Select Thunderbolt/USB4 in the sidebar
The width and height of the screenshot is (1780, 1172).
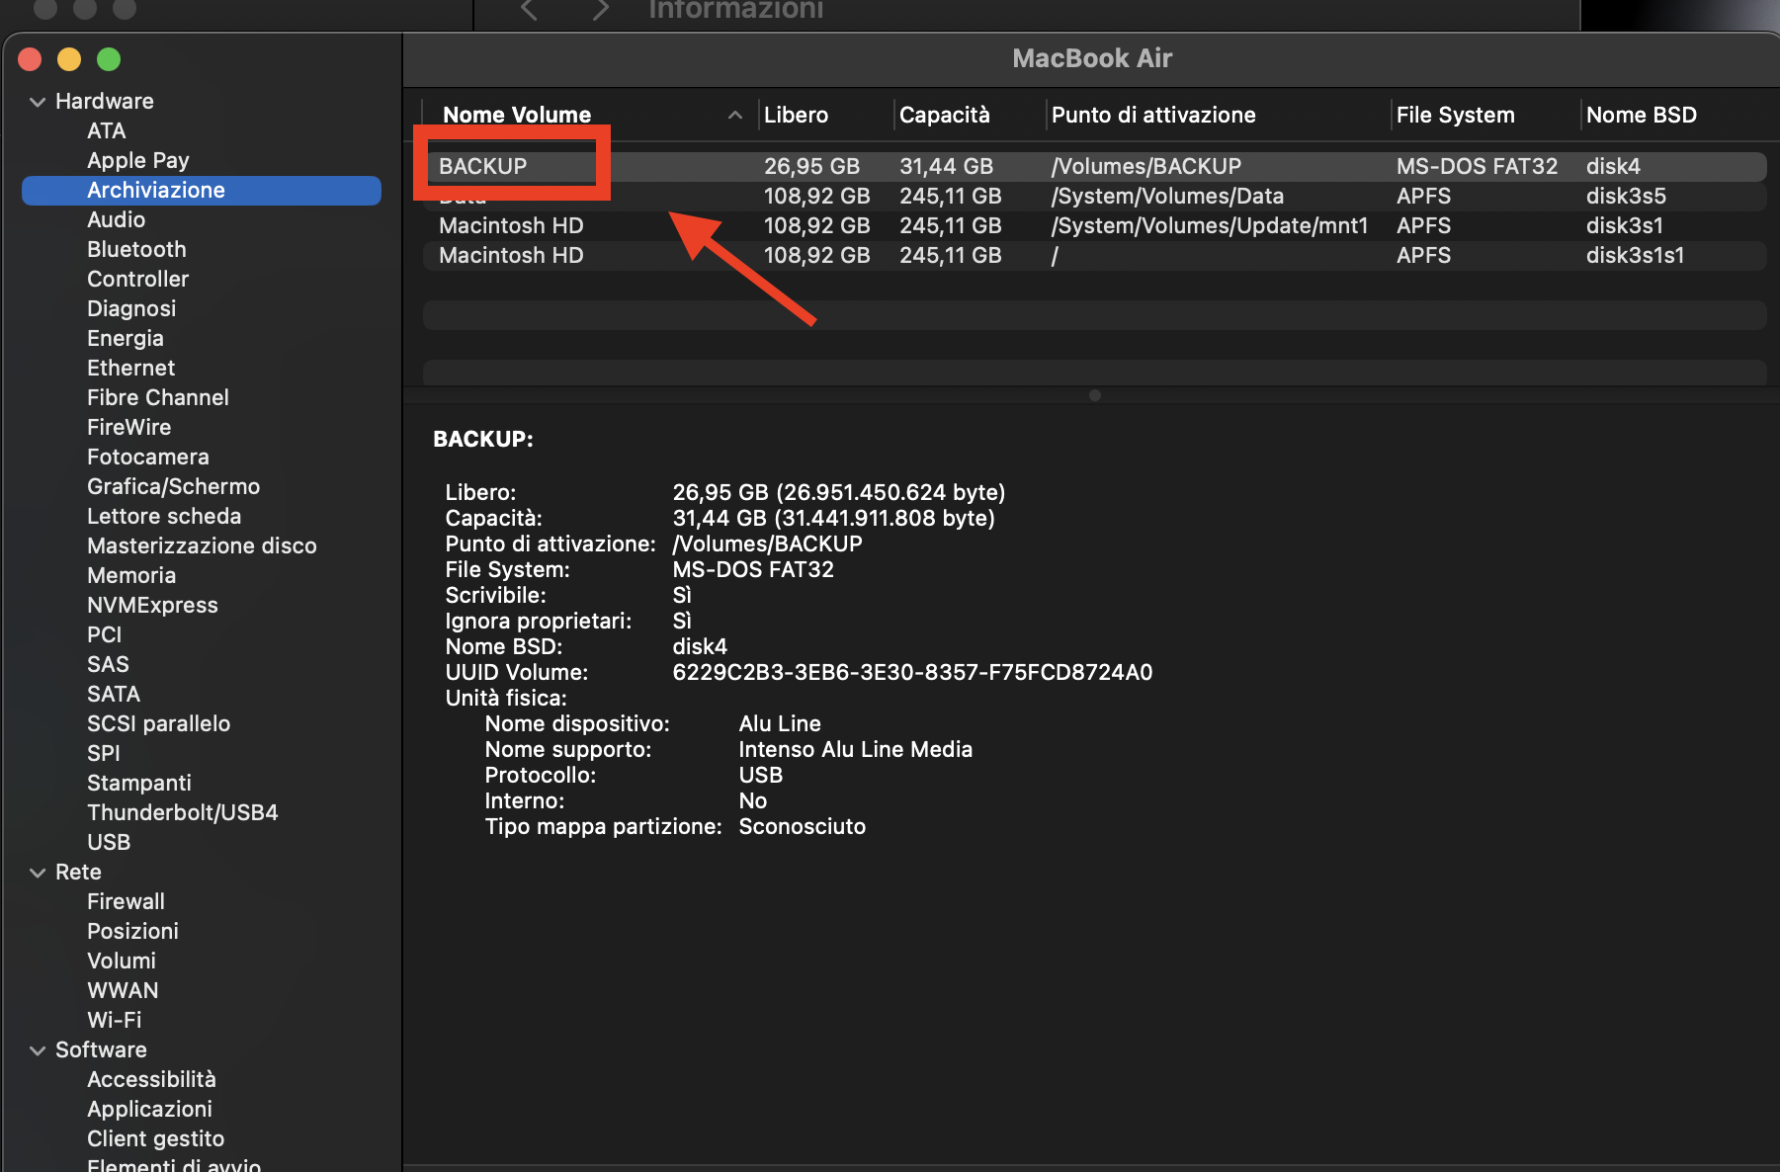pyautogui.click(x=182, y=813)
